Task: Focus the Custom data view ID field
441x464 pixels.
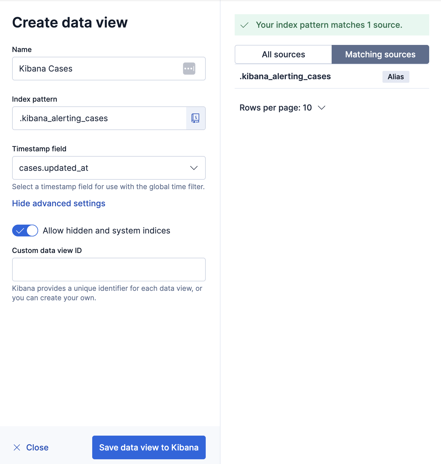Action: point(109,270)
